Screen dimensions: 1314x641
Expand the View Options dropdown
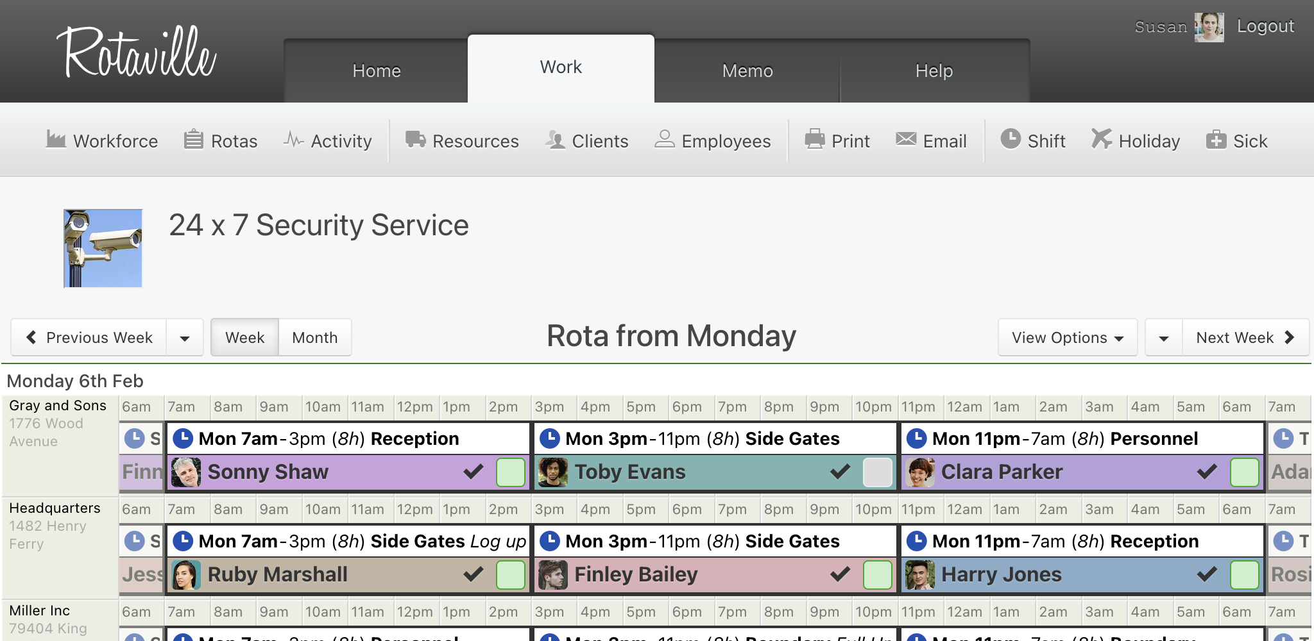coord(1067,338)
